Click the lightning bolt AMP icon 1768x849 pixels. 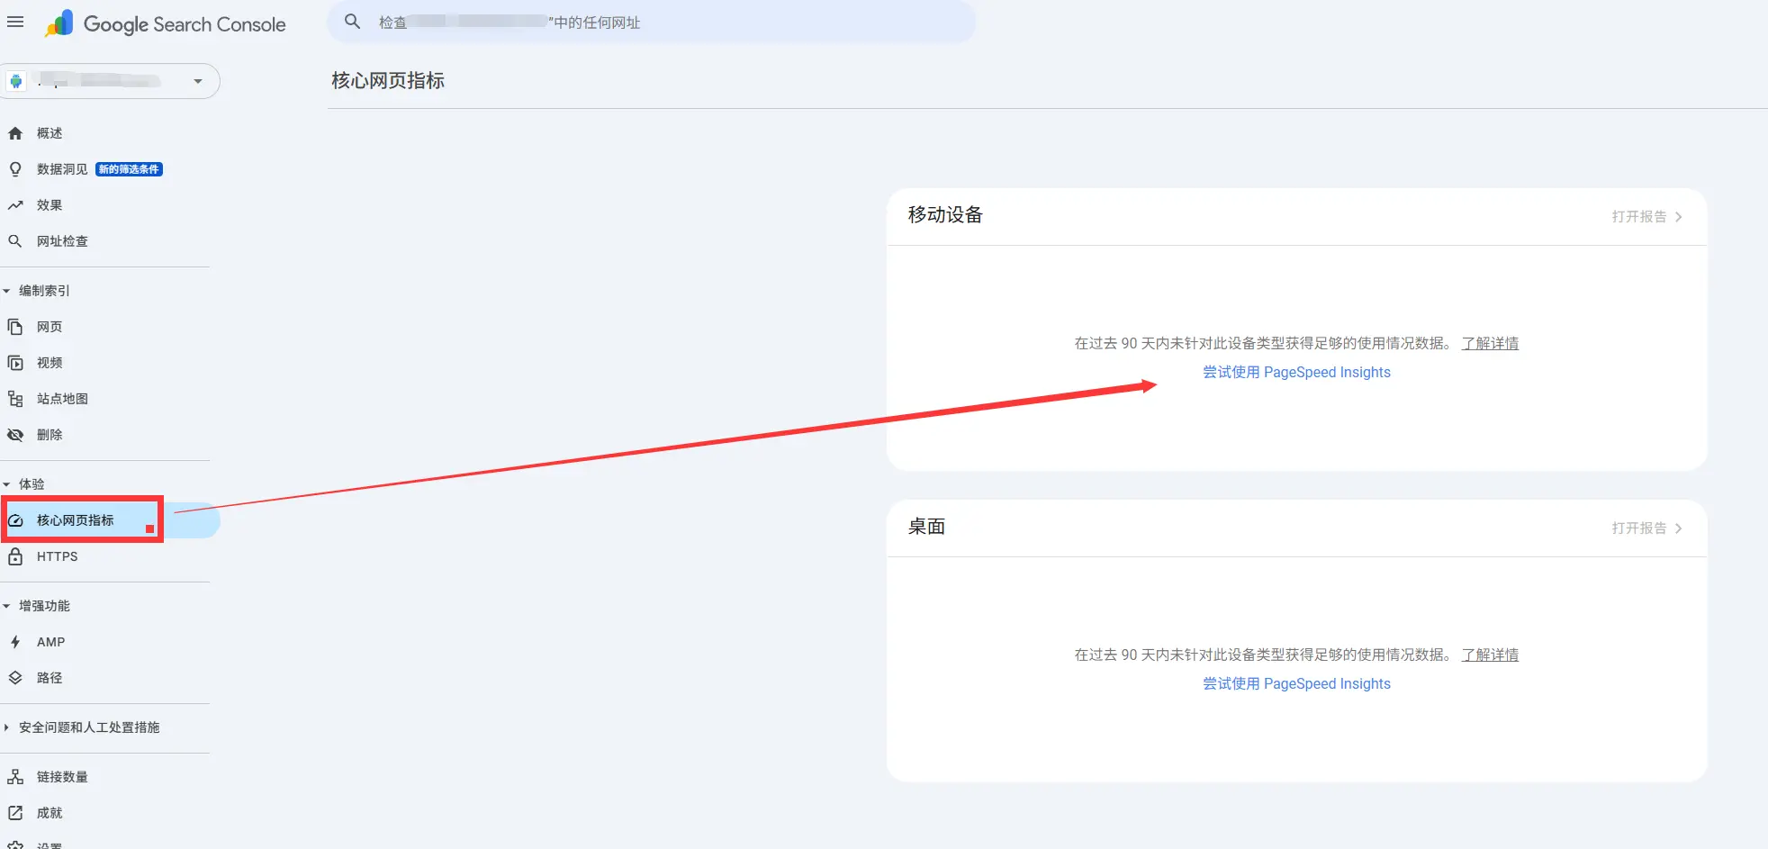click(x=15, y=642)
